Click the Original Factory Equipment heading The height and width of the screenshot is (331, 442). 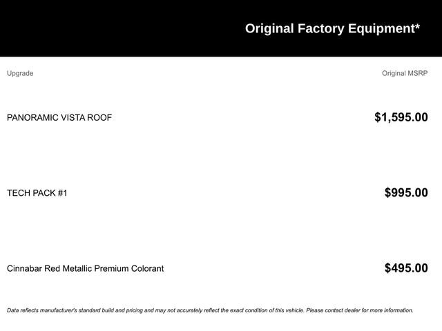coord(332,29)
